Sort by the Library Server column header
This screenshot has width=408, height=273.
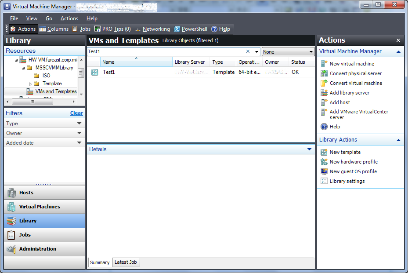(191, 62)
